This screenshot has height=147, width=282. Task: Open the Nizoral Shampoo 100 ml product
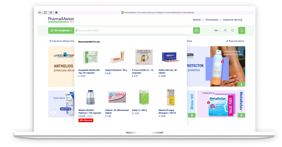click(x=167, y=112)
